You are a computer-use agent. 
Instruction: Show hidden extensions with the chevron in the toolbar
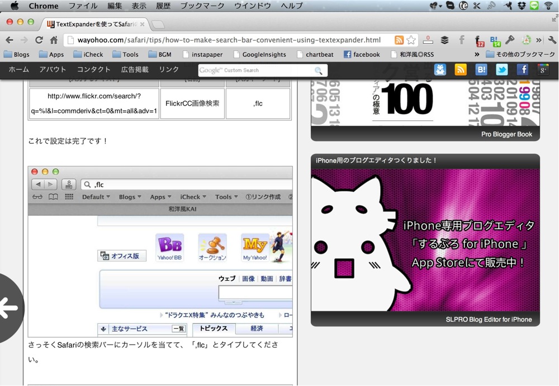pos(539,40)
